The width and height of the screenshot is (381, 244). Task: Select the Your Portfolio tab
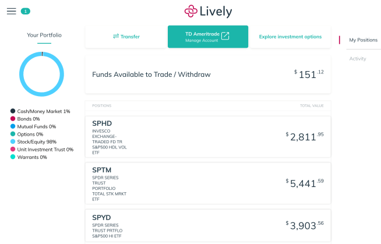click(x=44, y=35)
